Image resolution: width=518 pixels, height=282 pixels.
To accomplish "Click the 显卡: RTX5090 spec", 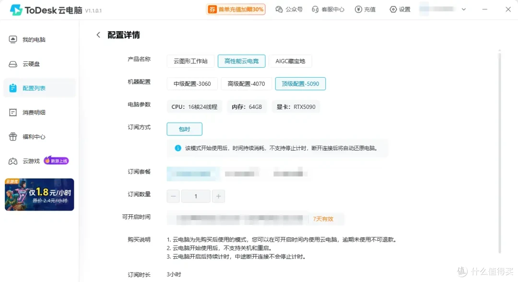I will point(296,106).
